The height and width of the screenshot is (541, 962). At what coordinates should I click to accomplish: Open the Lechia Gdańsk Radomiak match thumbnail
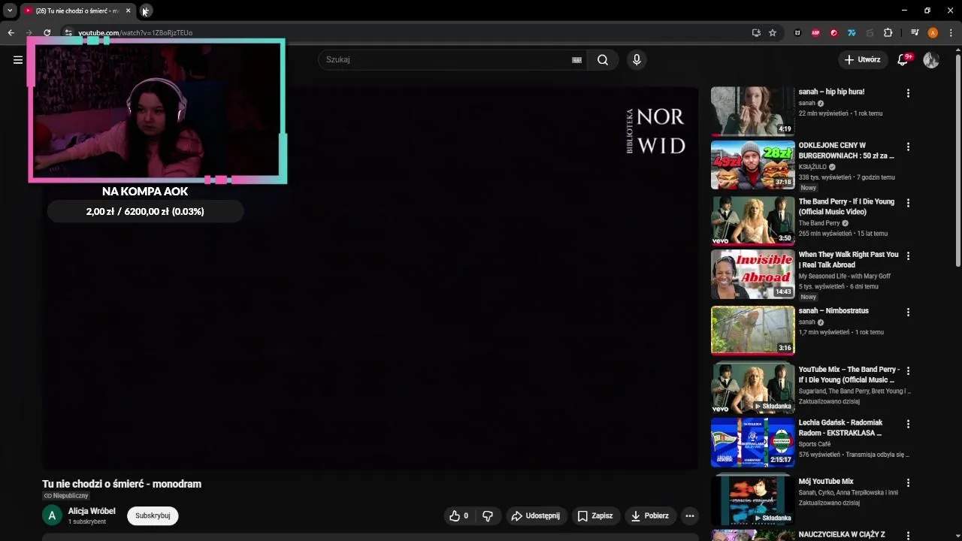click(x=752, y=442)
